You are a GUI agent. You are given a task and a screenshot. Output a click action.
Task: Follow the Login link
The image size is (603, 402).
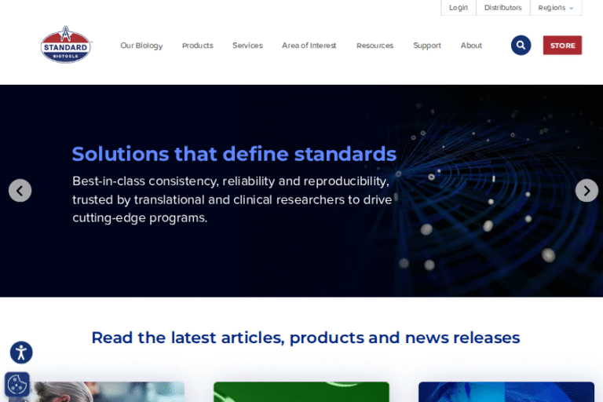(459, 8)
